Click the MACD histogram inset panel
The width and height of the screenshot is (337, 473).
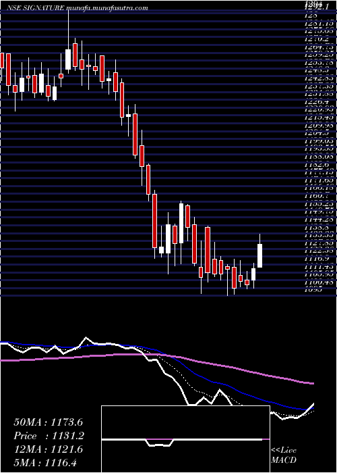coord(185,439)
